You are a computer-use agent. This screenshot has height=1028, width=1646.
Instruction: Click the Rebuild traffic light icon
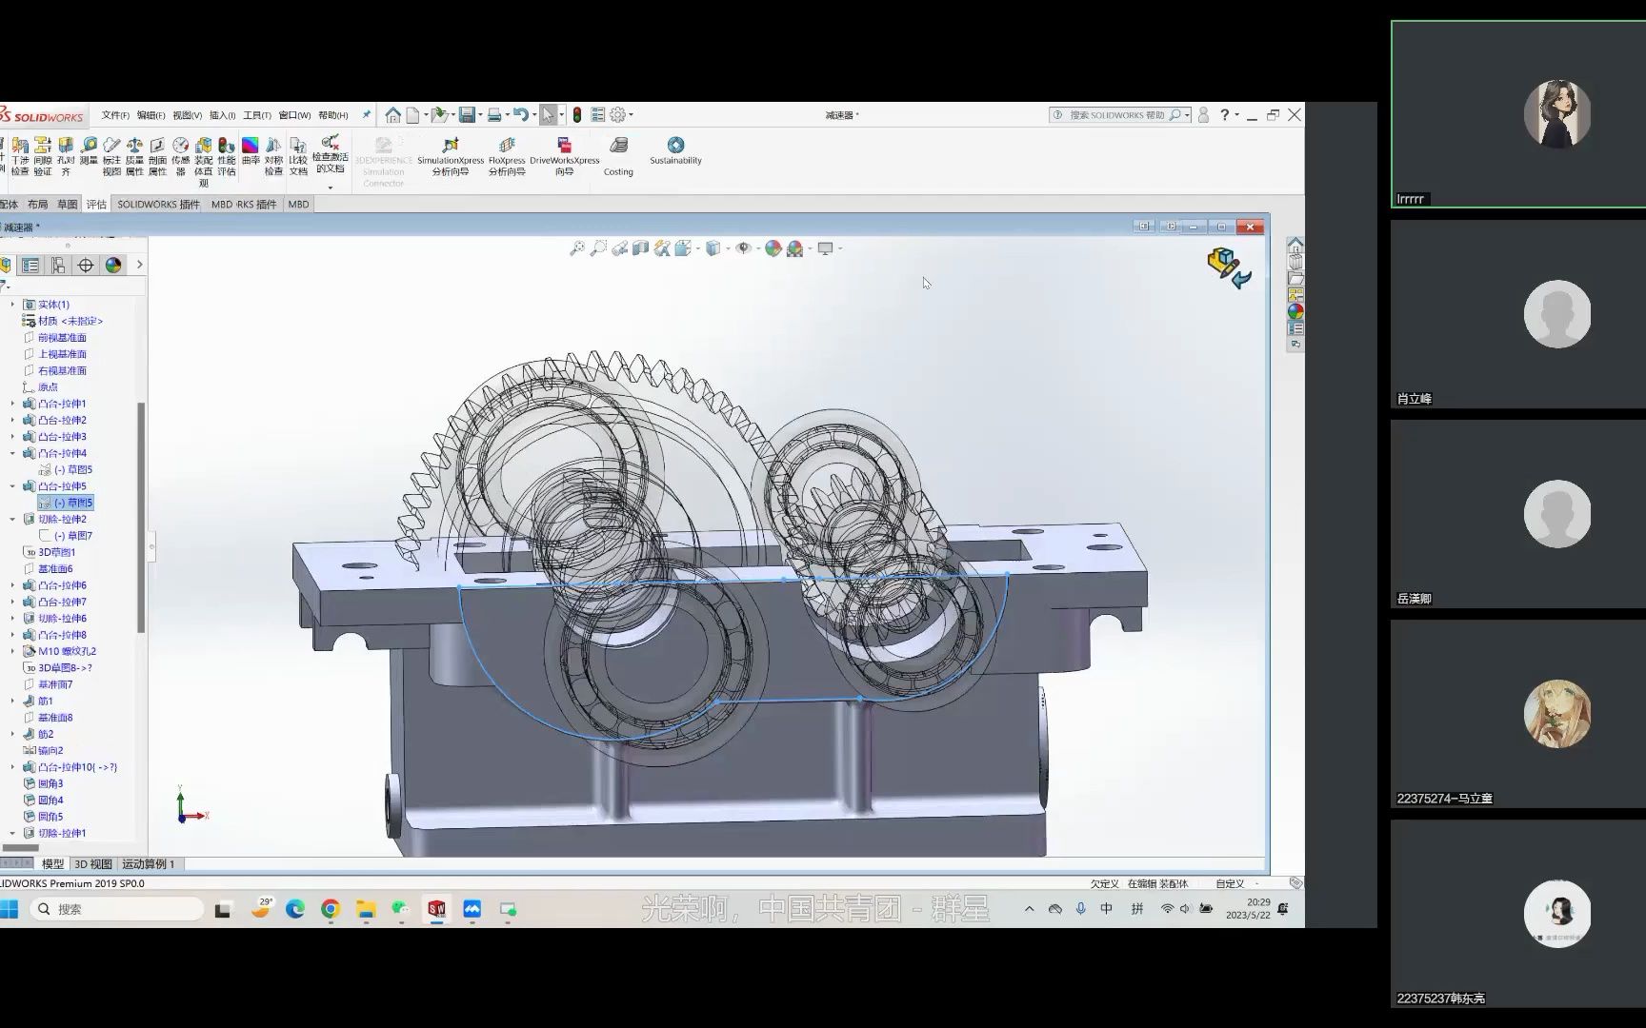coord(577,115)
